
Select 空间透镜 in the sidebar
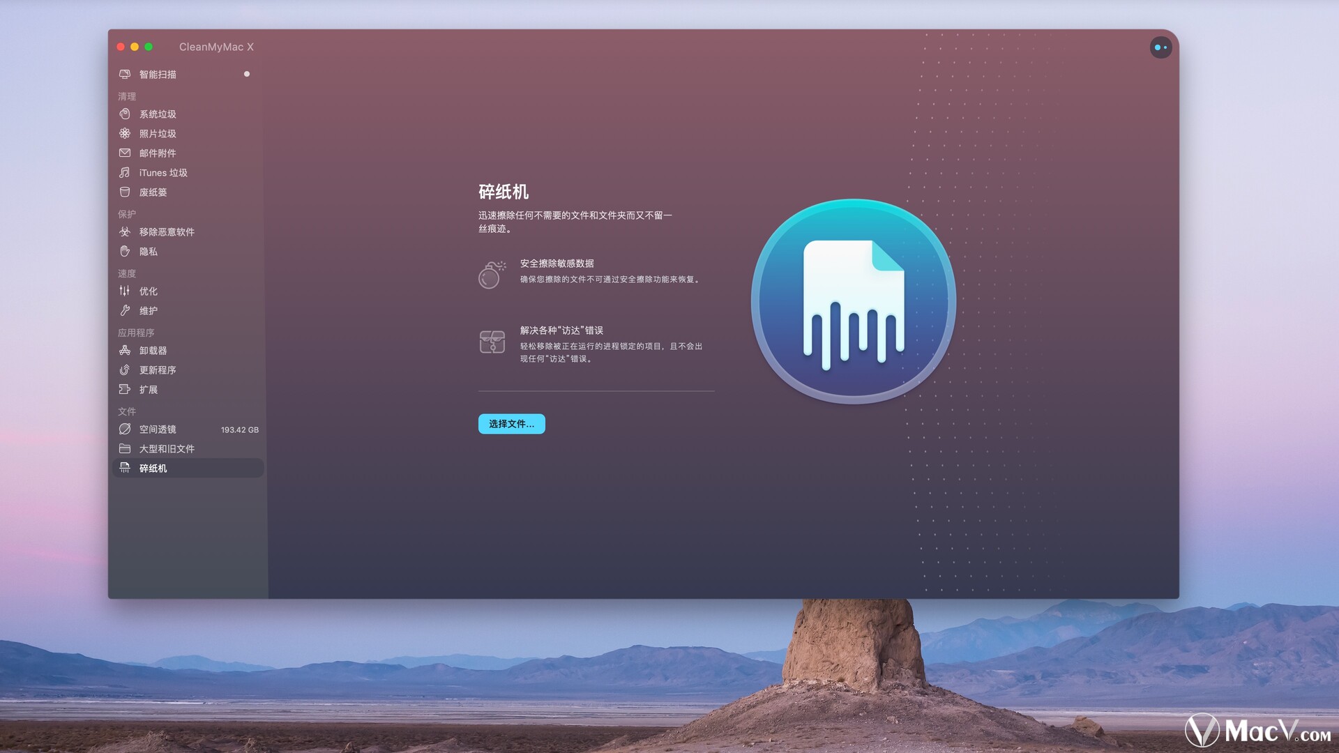pyautogui.click(x=188, y=429)
